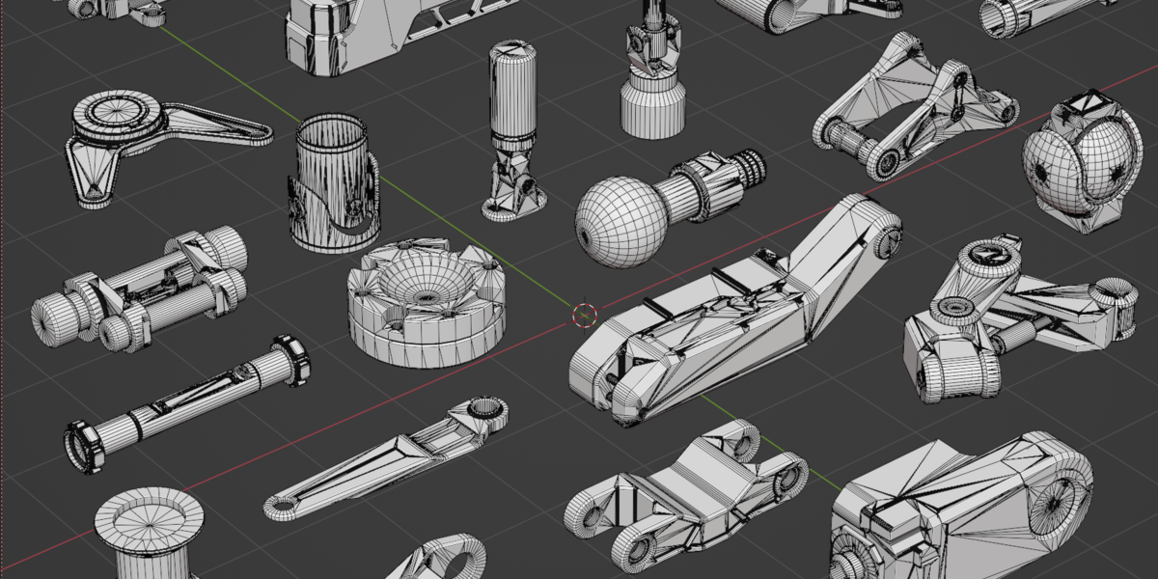Select the sphere held in a bracket
Screen dimensions: 1158x579
click(x=1081, y=160)
